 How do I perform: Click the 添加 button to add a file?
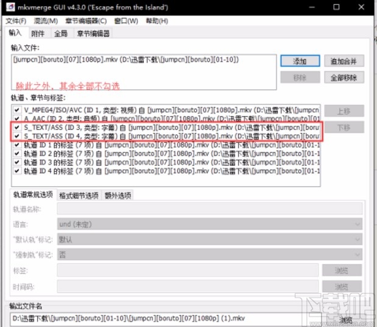point(300,61)
